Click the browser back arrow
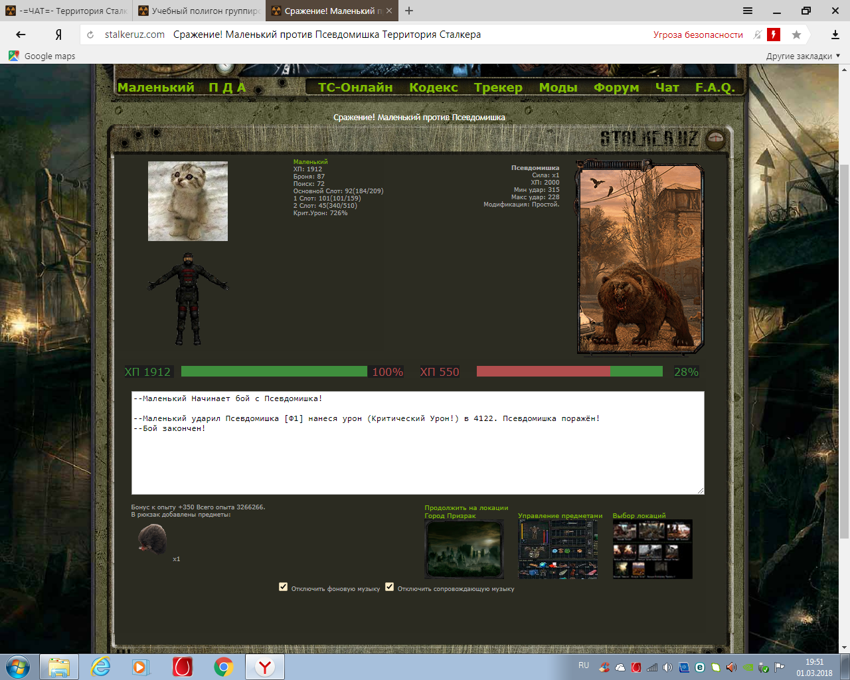Image resolution: width=850 pixels, height=680 pixels. coord(21,35)
